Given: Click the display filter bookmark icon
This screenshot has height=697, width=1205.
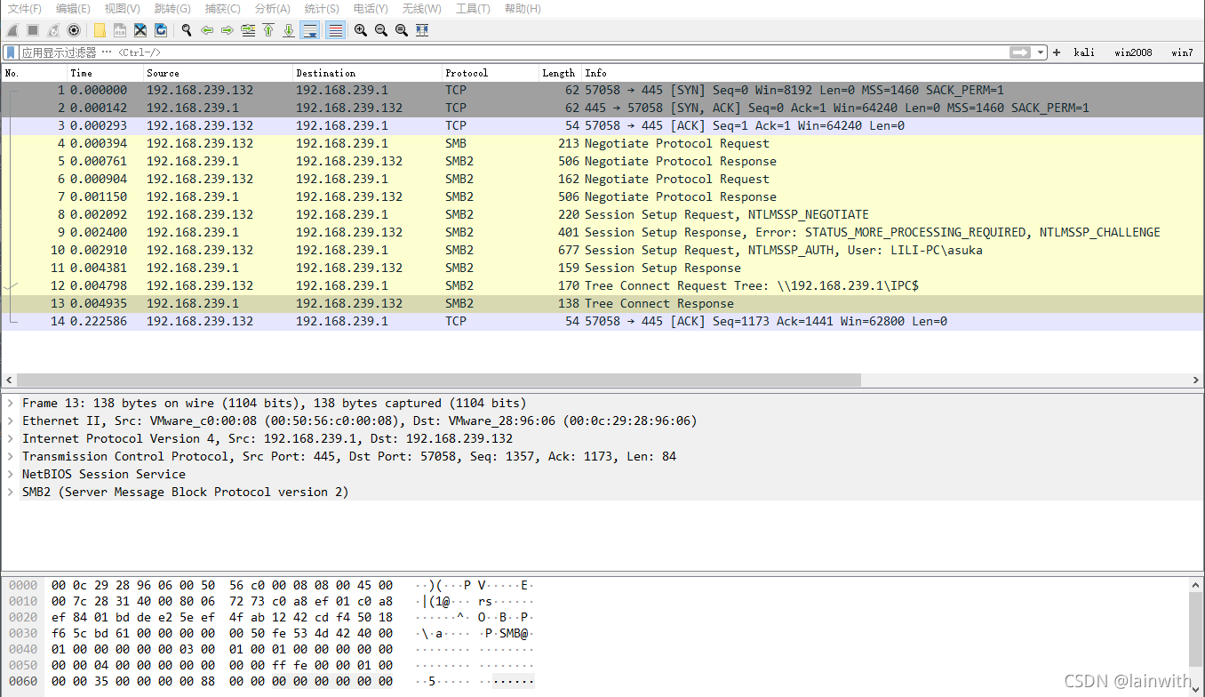Looking at the screenshot, I should pyautogui.click(x=12, y=52).
